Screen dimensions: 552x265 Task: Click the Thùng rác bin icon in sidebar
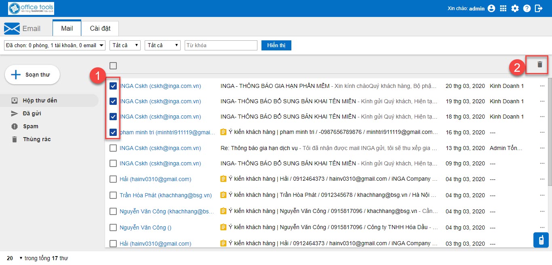tap(15, 139)
